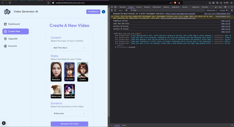Open the react.dev react-devtools link
The width and height of the screenshot is (234, 127).
pyautogui.click(x=180, y=14)
